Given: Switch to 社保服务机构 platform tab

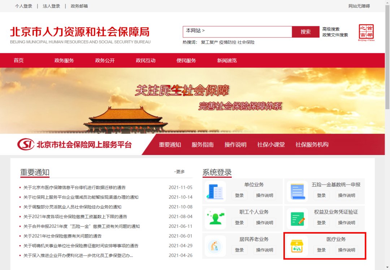Looking at the screenshot, I should coord(312,145).
